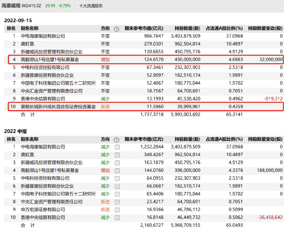This screenshot has height=228, width=284.
Task: Click the question icon for 新疆普康投资 in 2022 中报
Action: tap(117, 186)
